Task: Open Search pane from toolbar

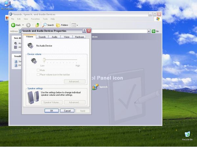Action: click(48, 25)
